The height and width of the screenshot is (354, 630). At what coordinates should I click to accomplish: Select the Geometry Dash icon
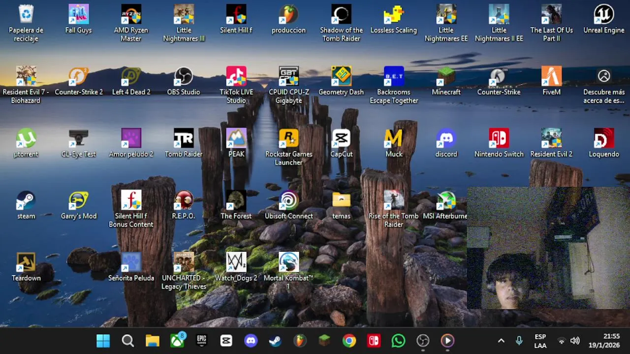(341, 81)
